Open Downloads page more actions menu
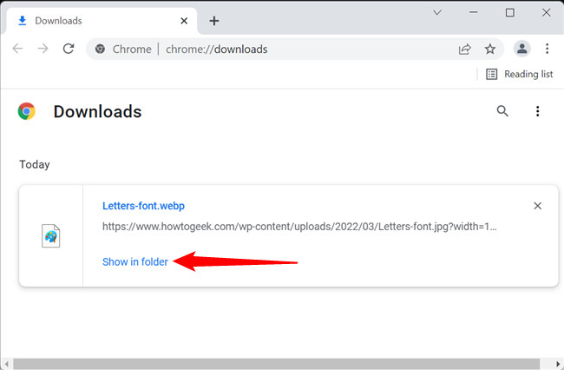 point(538,111)
